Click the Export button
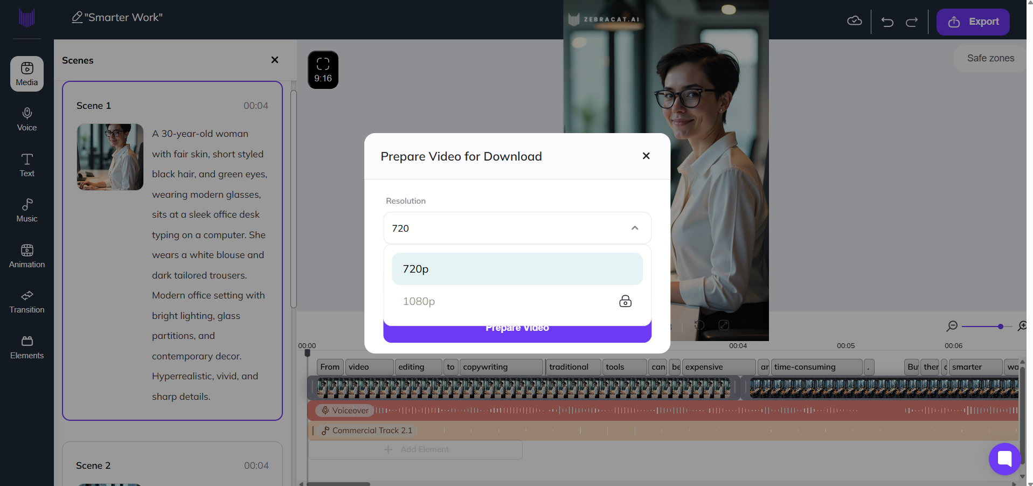 (973, 22)
